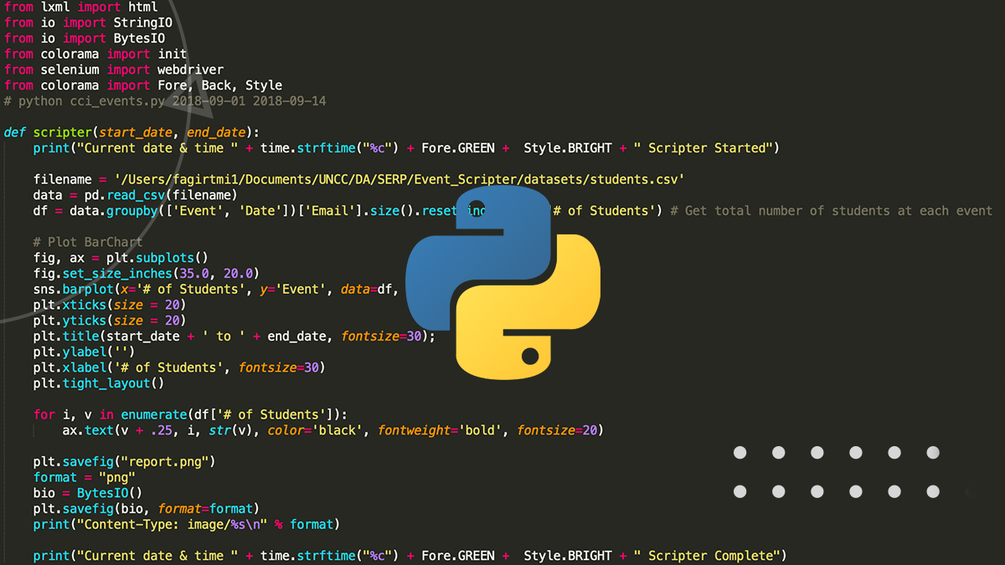Click the '# Plot BarChart' comment line
Screen dimensions: 1005x565
(88, 242)
